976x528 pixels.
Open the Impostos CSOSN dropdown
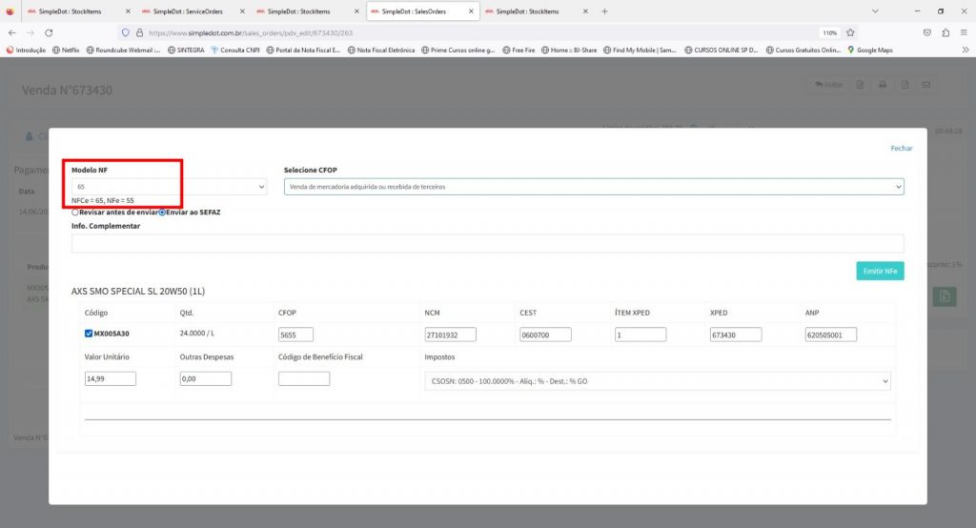pos(657,381)
